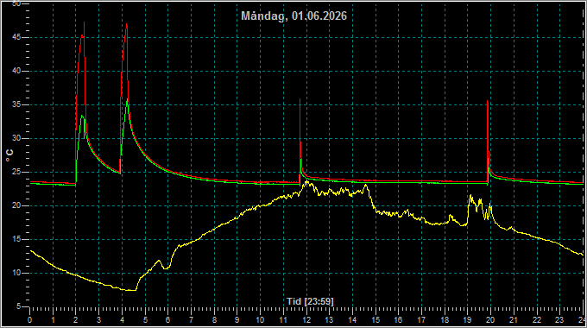Select hour 0 on the time axis
This screenshot has width=587, height=328.
[x=30, y=320]
